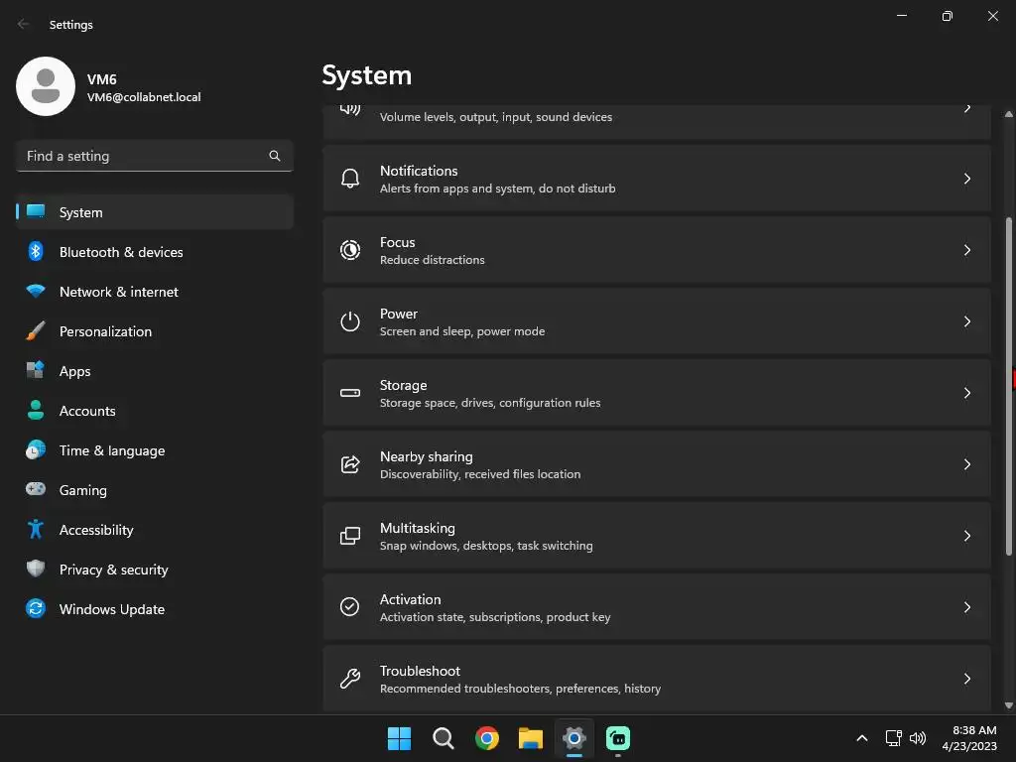Click the back arrow in Settings
This screenshot has width=1016, height=762.
click(24, 24)
